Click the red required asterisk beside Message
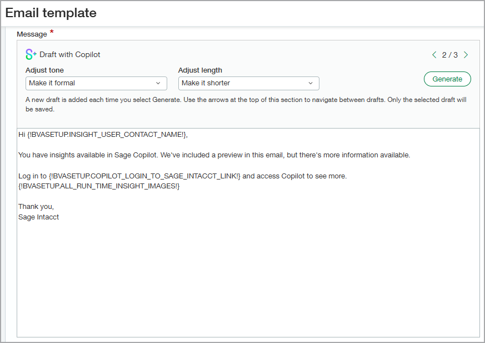 point(52,32)
